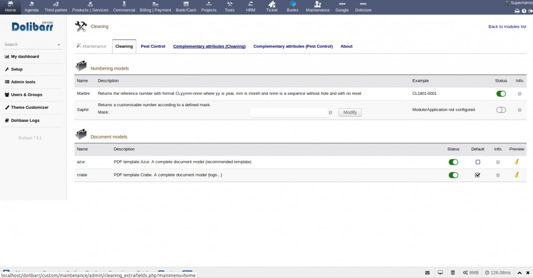The height and width of the screenshot is (278, 533).
Task: Switch to the Pest Control tab
Action: pos(153,46)
